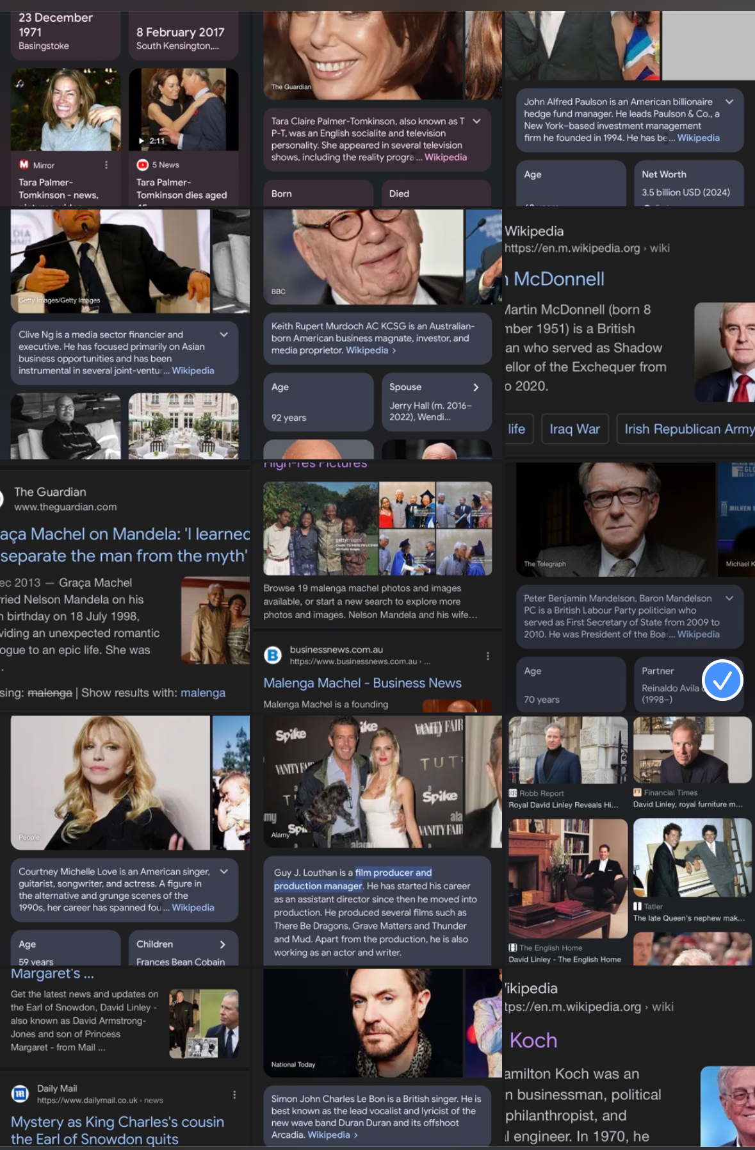
Task: Open the Robb Report David Linley image
Action: [567, 750]
